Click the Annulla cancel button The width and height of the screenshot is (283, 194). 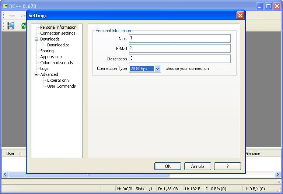198,166
